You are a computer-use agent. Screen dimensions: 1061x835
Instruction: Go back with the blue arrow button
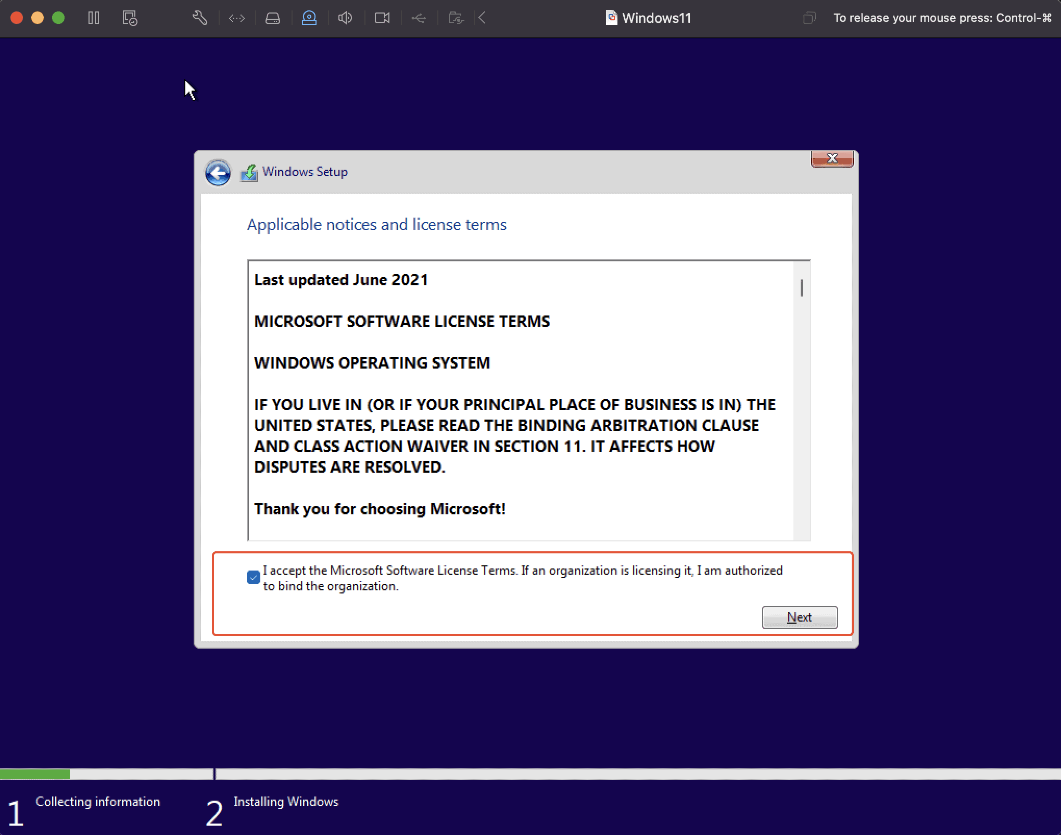point(218,173)
